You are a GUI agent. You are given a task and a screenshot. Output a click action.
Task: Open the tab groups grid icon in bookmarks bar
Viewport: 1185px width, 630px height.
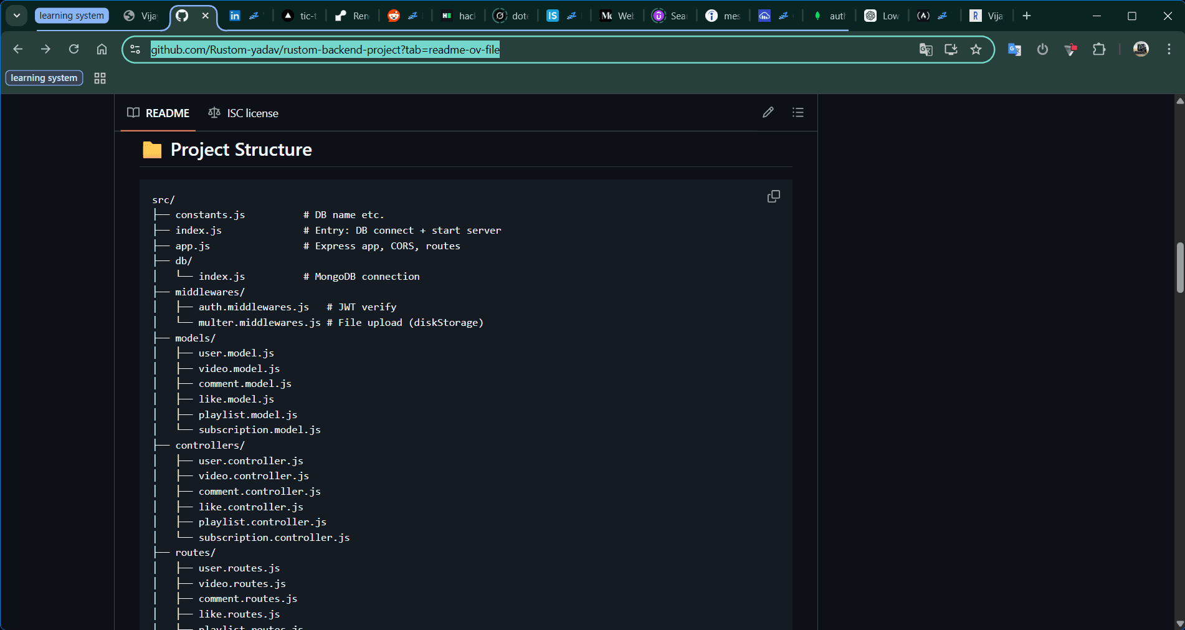point(100,78)
